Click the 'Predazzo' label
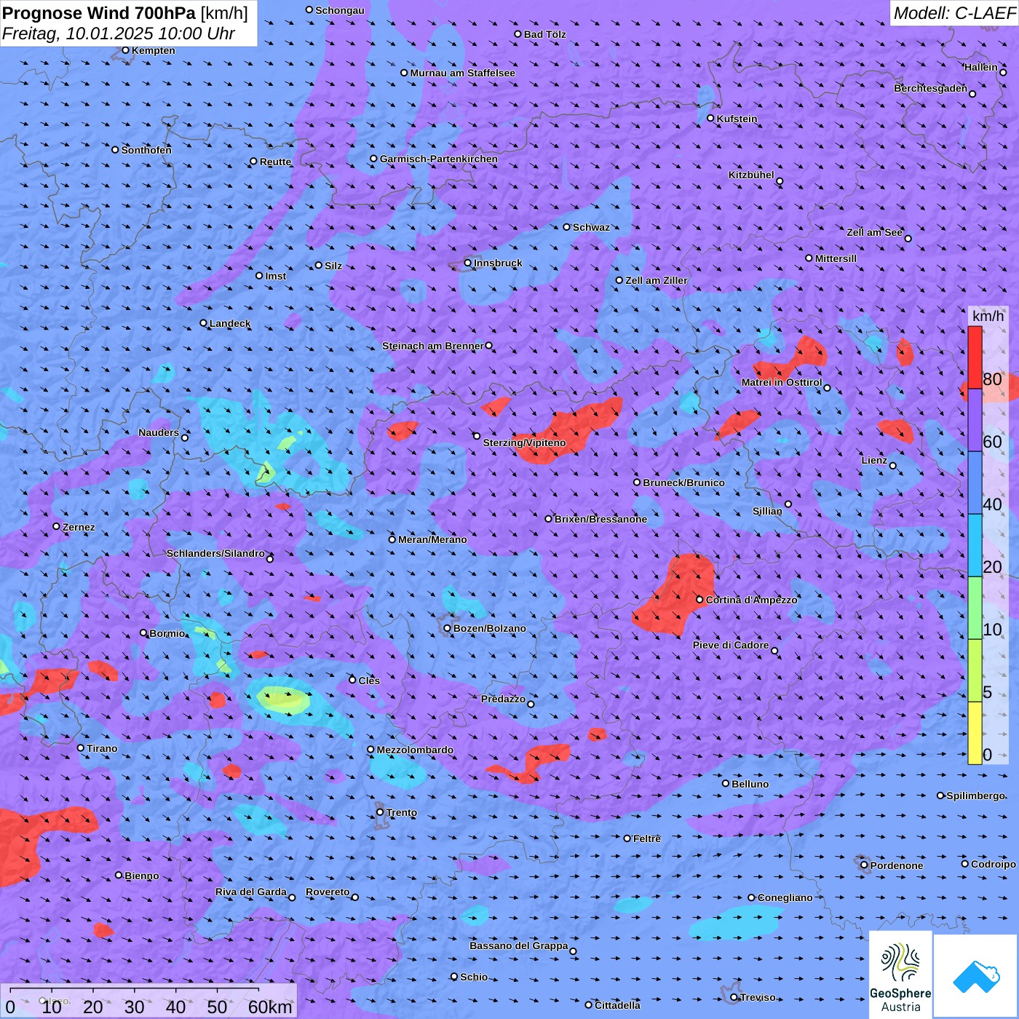Image resolution: width=1019 pixels, height=1019 pixels. [x=503, y=699]
